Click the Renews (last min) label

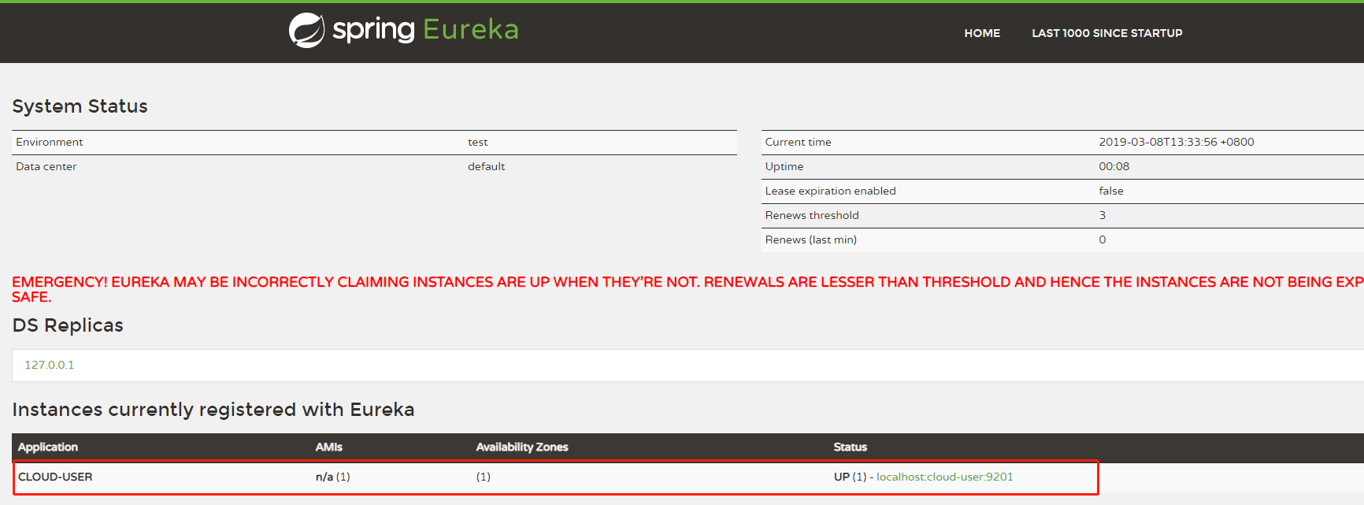pos(811,240)
